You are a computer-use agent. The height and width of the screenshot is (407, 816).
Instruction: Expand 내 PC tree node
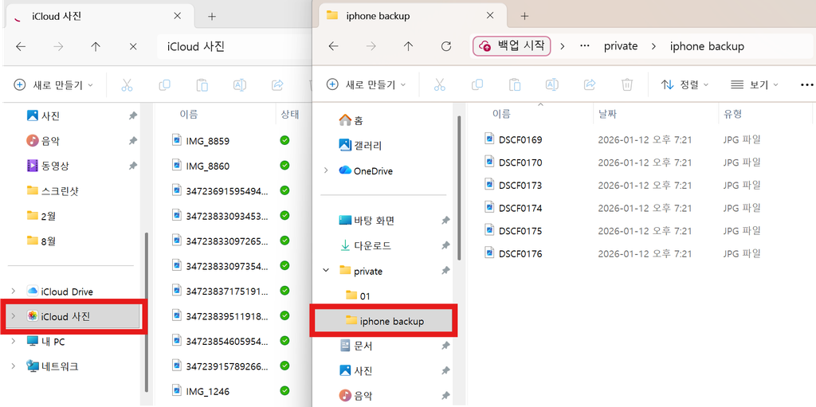click(x=14, y=341)
